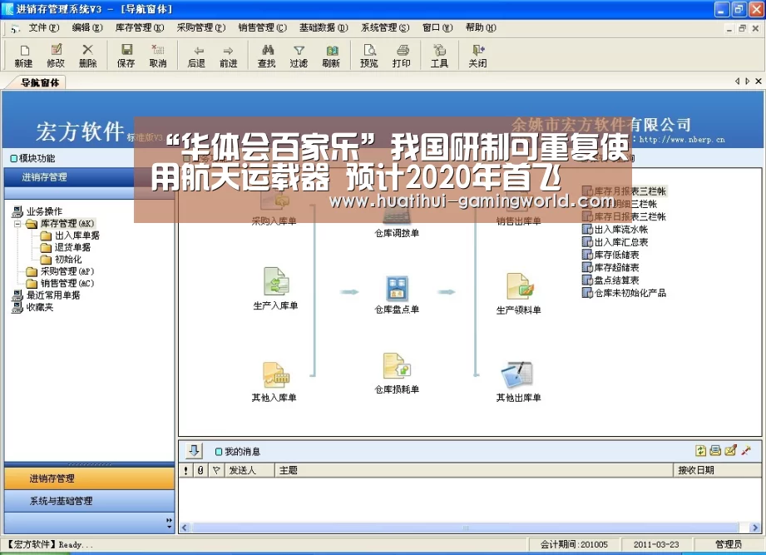The height and width of the screenshot is (555, 766).
Task: Go forward with the 前进 toolbar icon
Action: tap(228, 55)
